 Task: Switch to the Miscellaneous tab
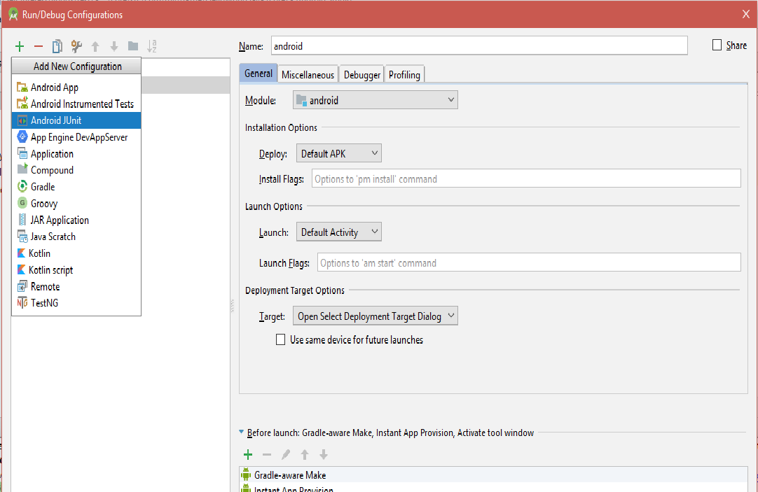[x=308, y=73]
